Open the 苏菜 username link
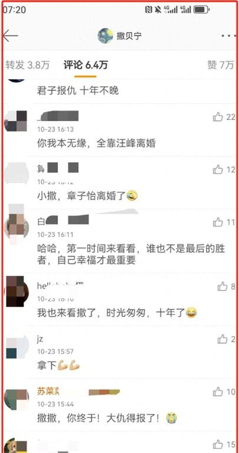The width and height of the screenshot is (239, 453). pos(48,392)
